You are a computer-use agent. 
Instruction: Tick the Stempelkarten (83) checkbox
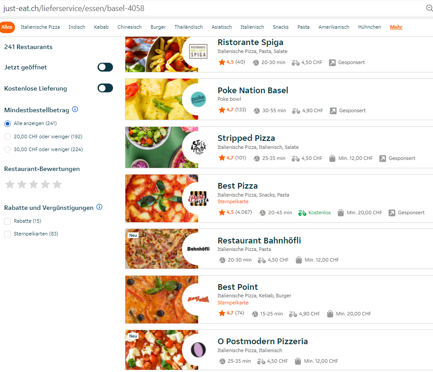8,234
